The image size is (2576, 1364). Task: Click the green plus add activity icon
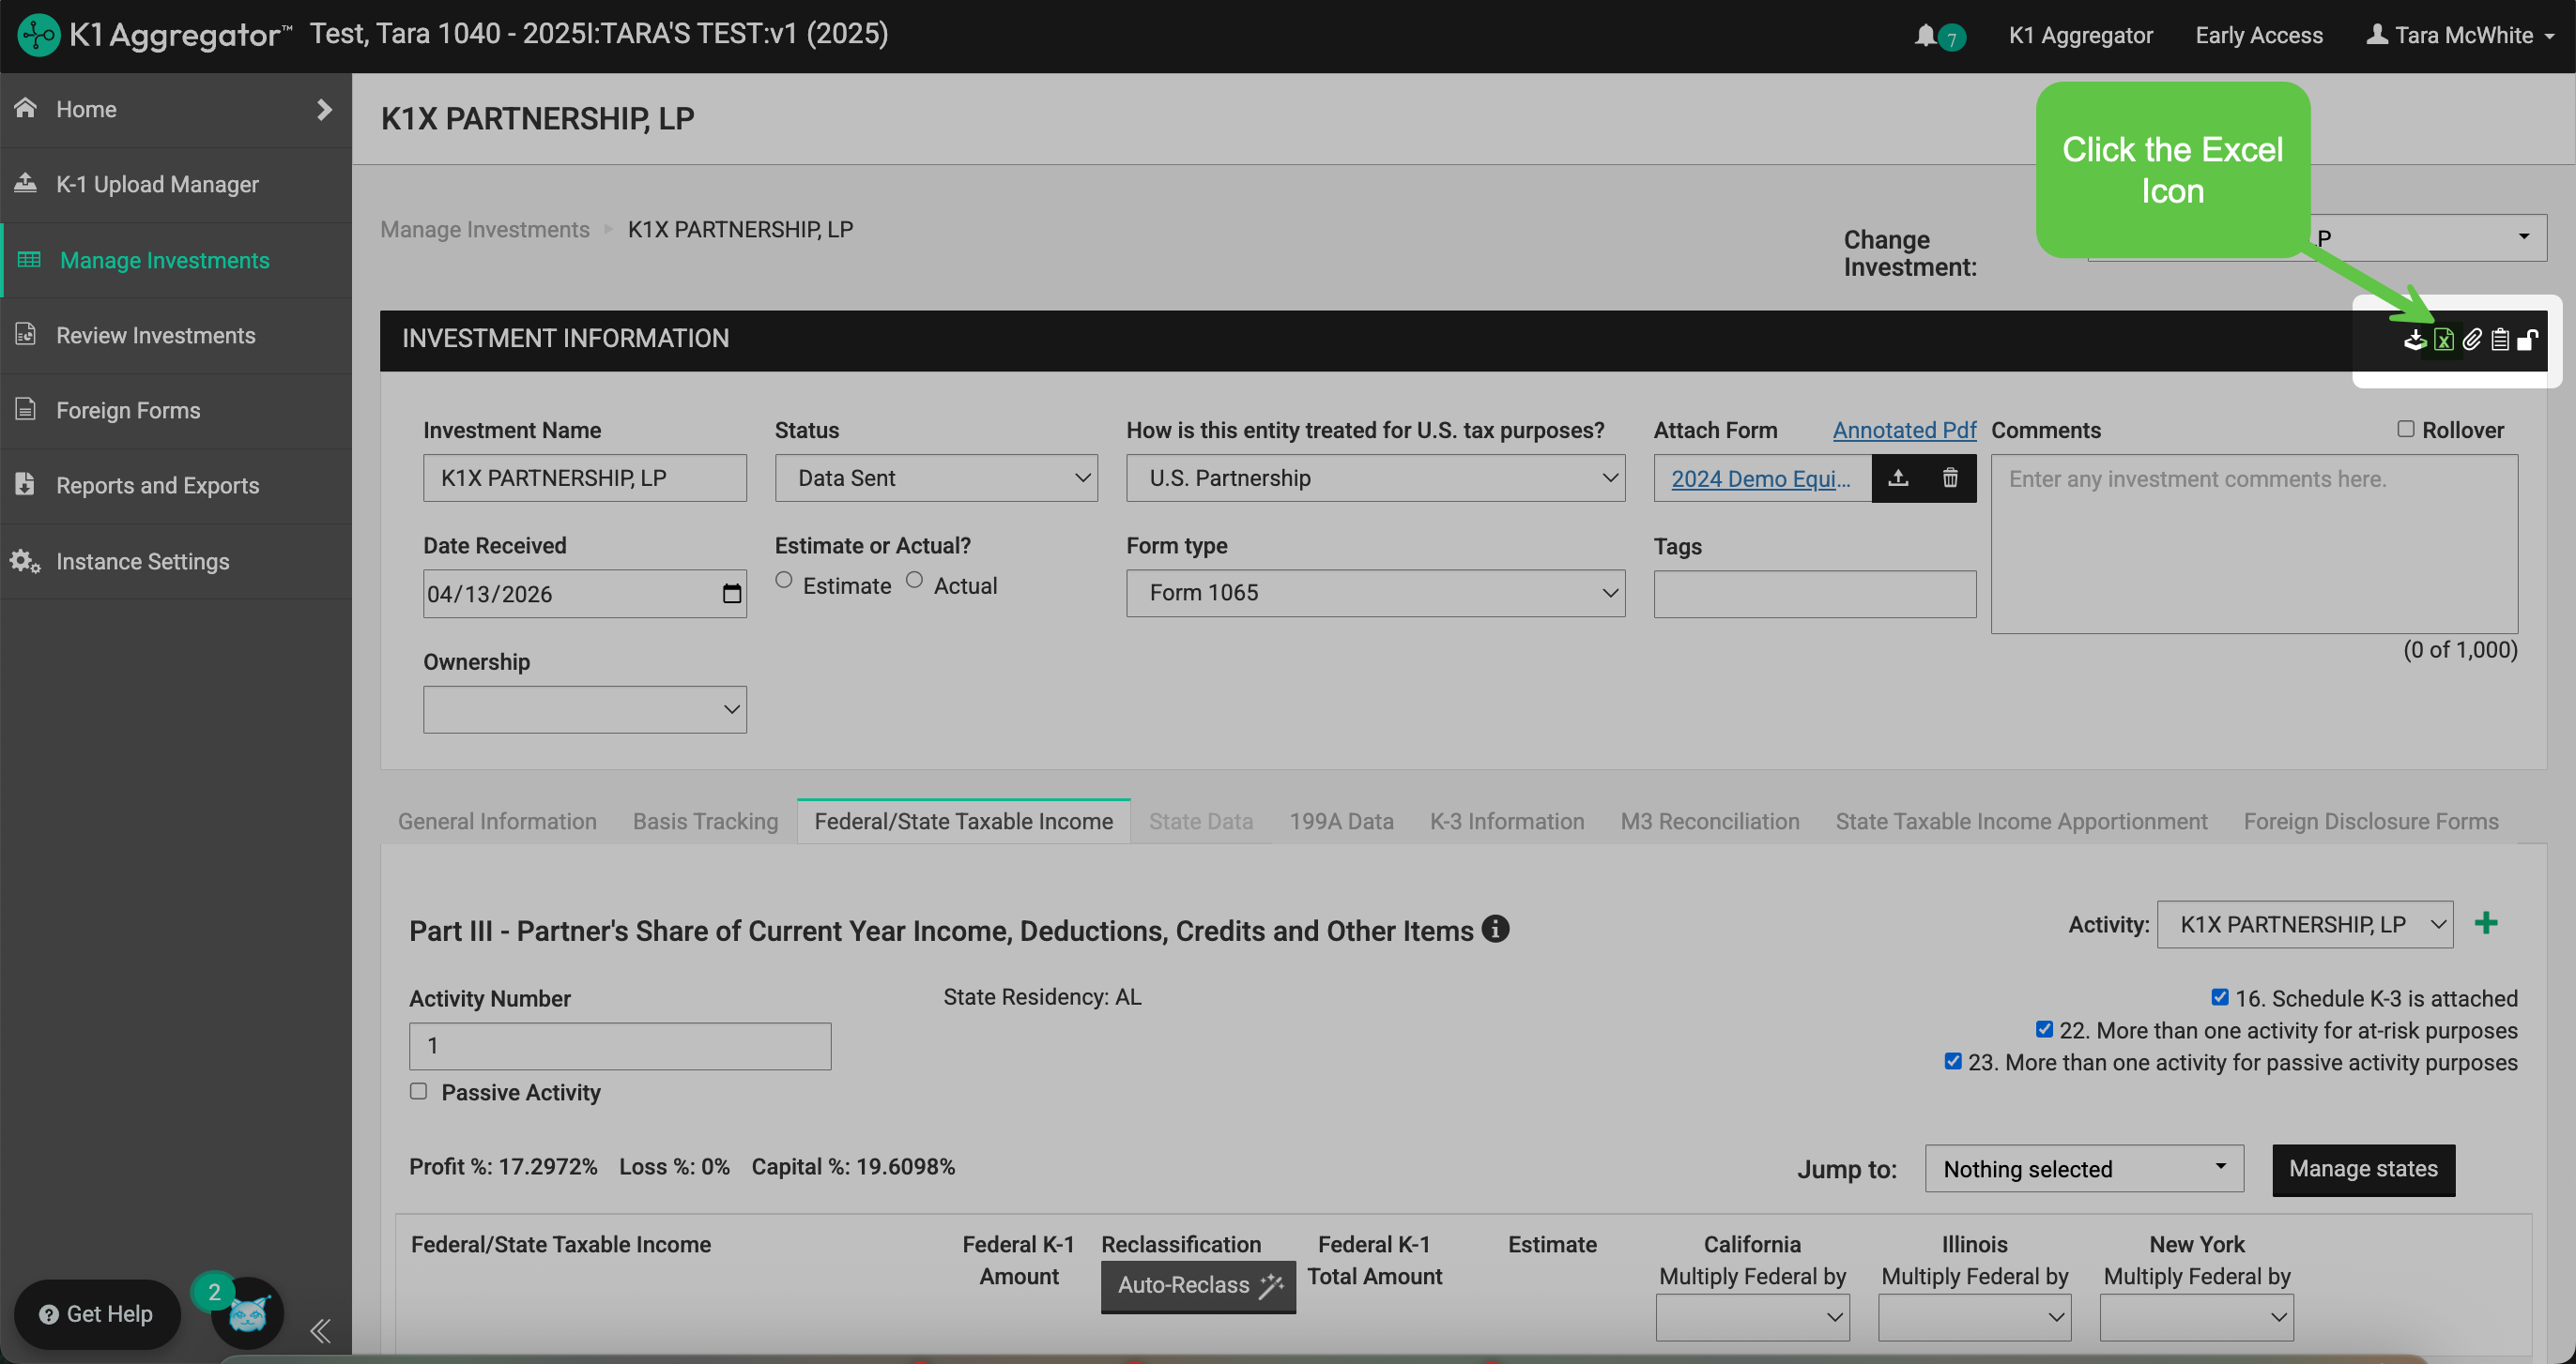click(x=2486, y=923)
